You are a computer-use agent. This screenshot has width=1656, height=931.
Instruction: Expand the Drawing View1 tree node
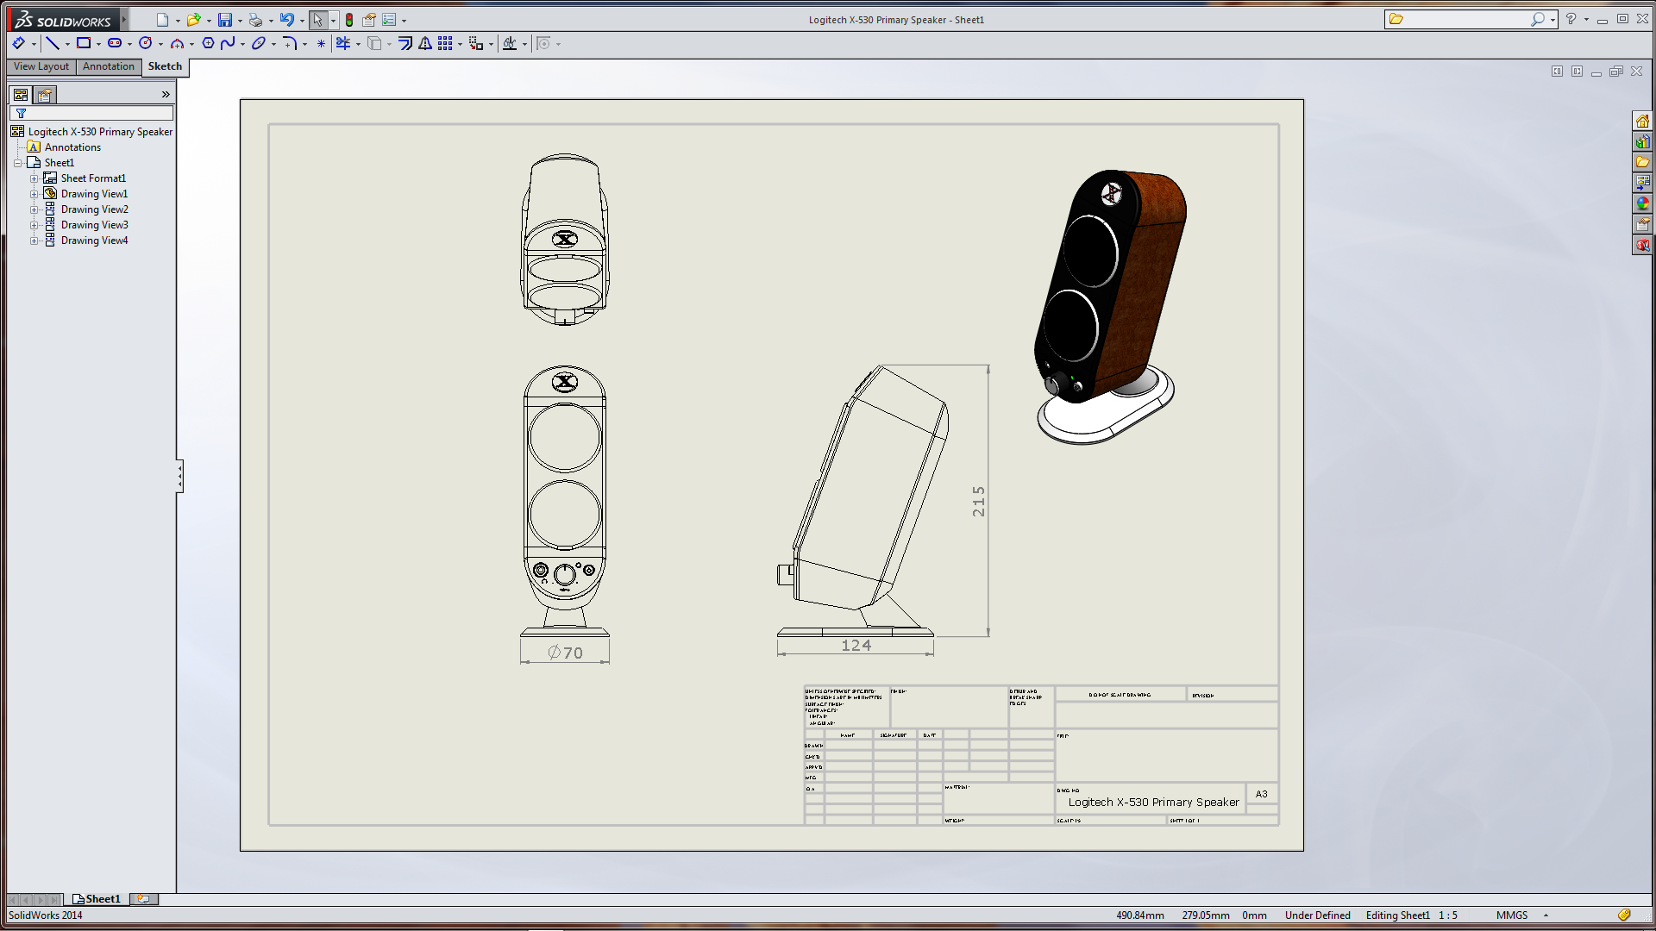click(x=34, y=194)
